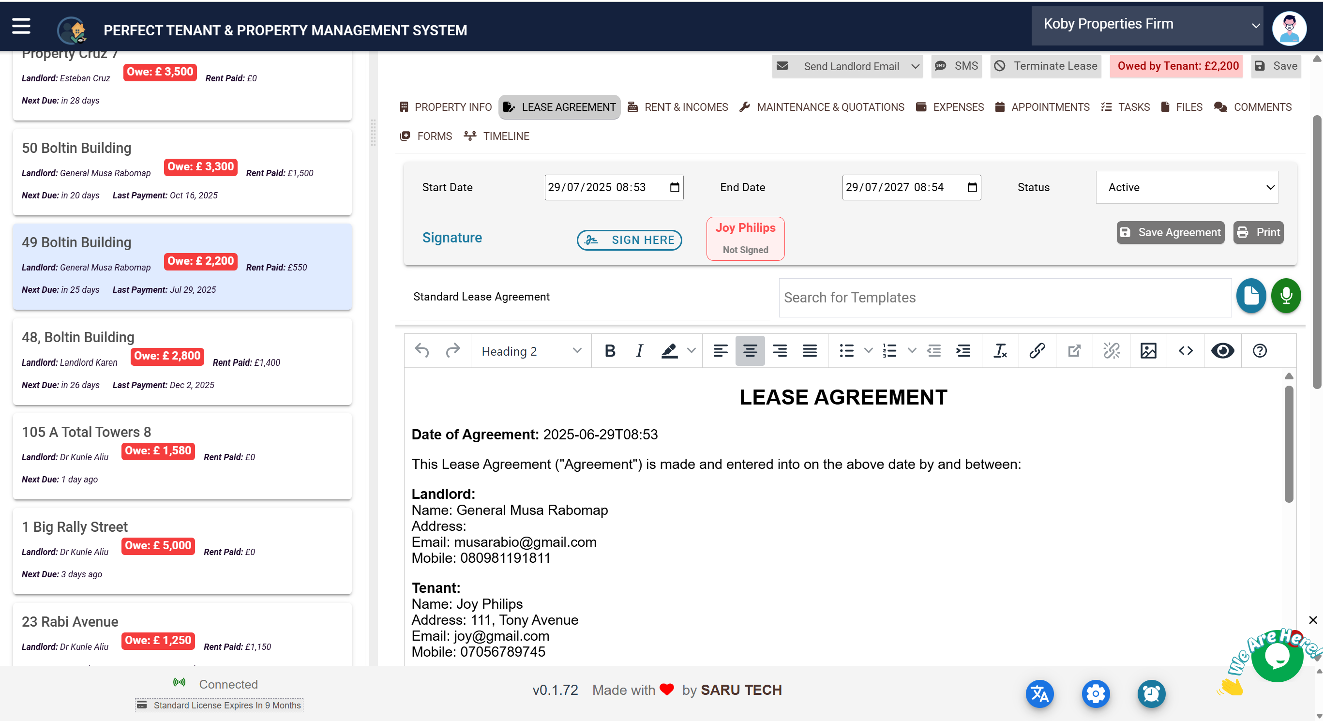Screen dimensions: 1323x721
Task: Insert an image into the agreement editor
Action: click(1149, 351)
